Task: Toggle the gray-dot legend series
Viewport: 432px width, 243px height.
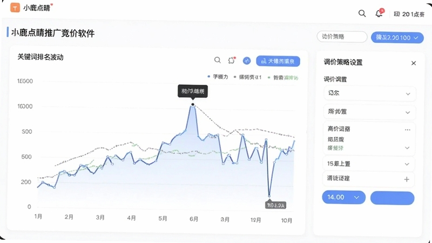Action: coord(247,77)
